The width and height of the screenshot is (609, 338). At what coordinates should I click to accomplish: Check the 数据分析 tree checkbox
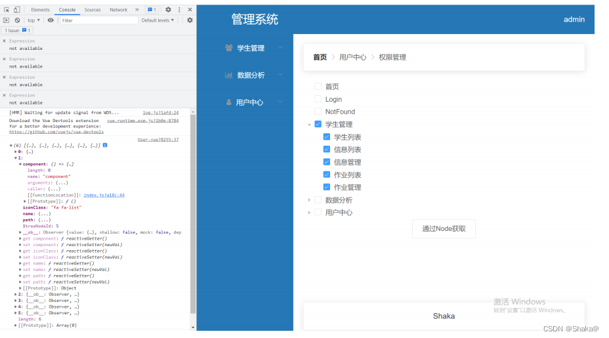coord(318,200)
